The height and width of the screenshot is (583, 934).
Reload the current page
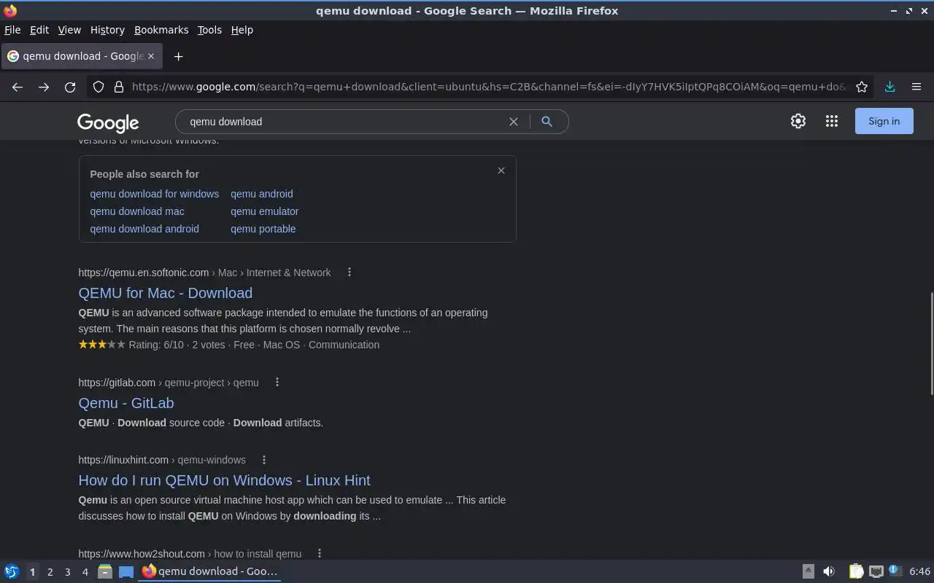coord(70,87)
